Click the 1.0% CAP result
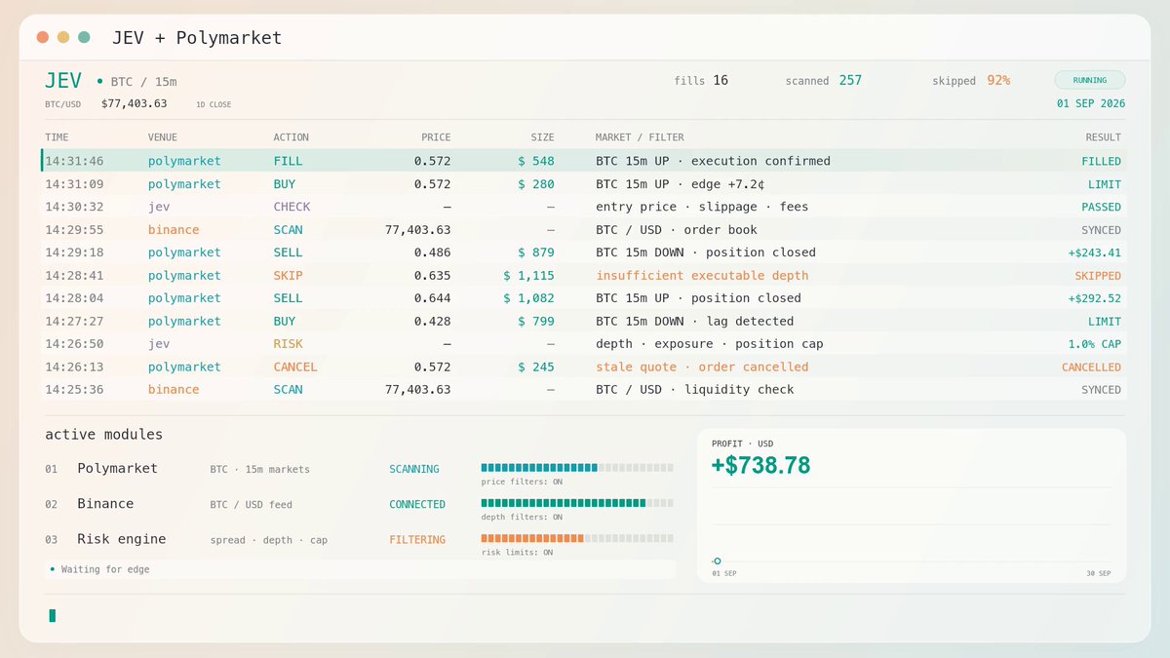 [x=1095, y=344]
